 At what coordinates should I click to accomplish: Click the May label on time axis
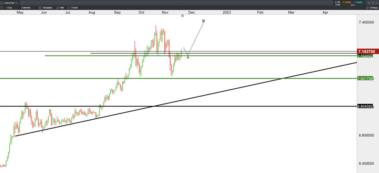coord(20,13)
